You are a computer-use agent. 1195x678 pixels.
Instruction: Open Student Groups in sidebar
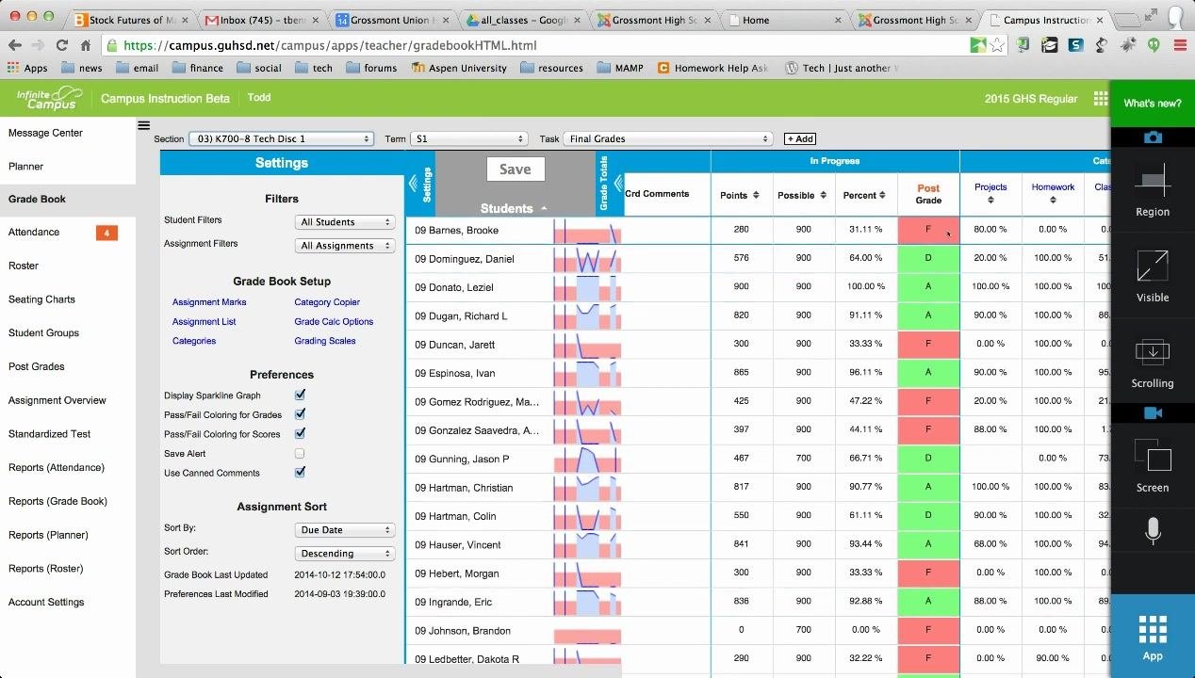(x=43, y=333)
